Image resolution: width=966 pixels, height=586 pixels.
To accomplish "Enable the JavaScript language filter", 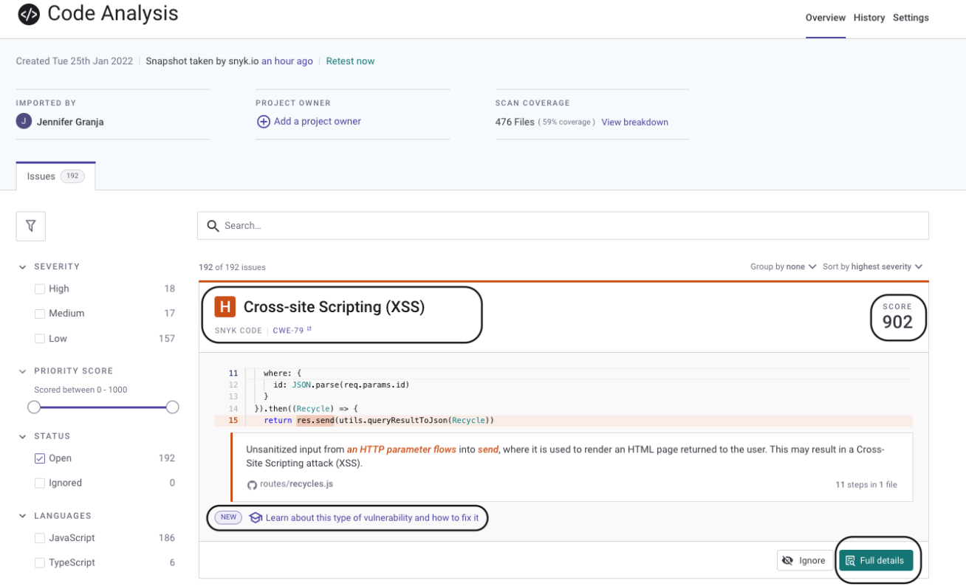I will point(39,537).
